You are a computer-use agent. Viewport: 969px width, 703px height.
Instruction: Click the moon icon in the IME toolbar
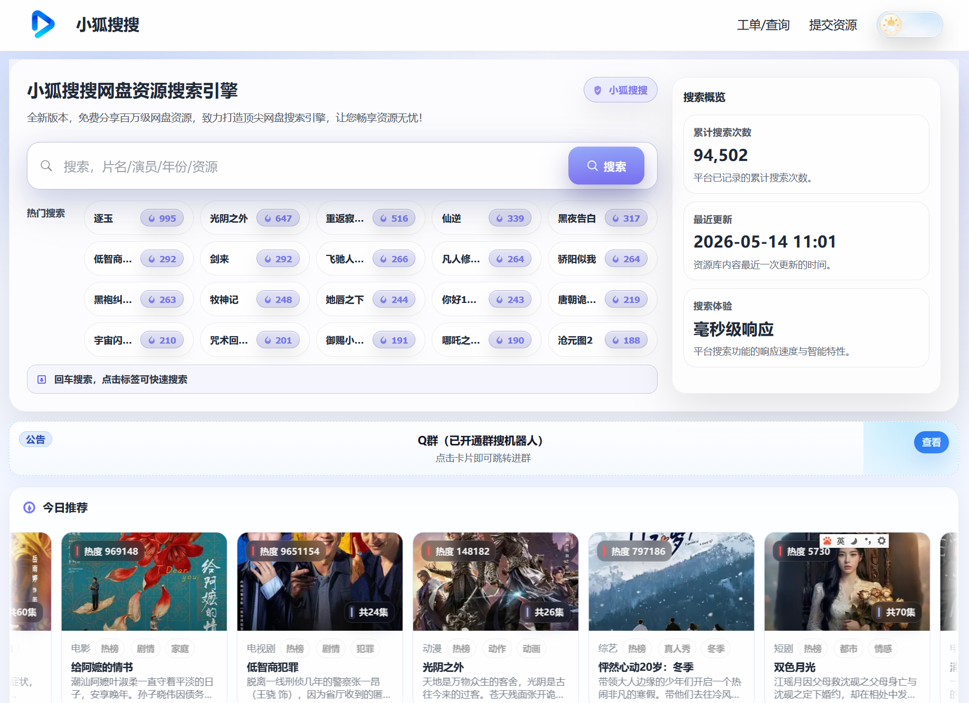coord(854,541)
